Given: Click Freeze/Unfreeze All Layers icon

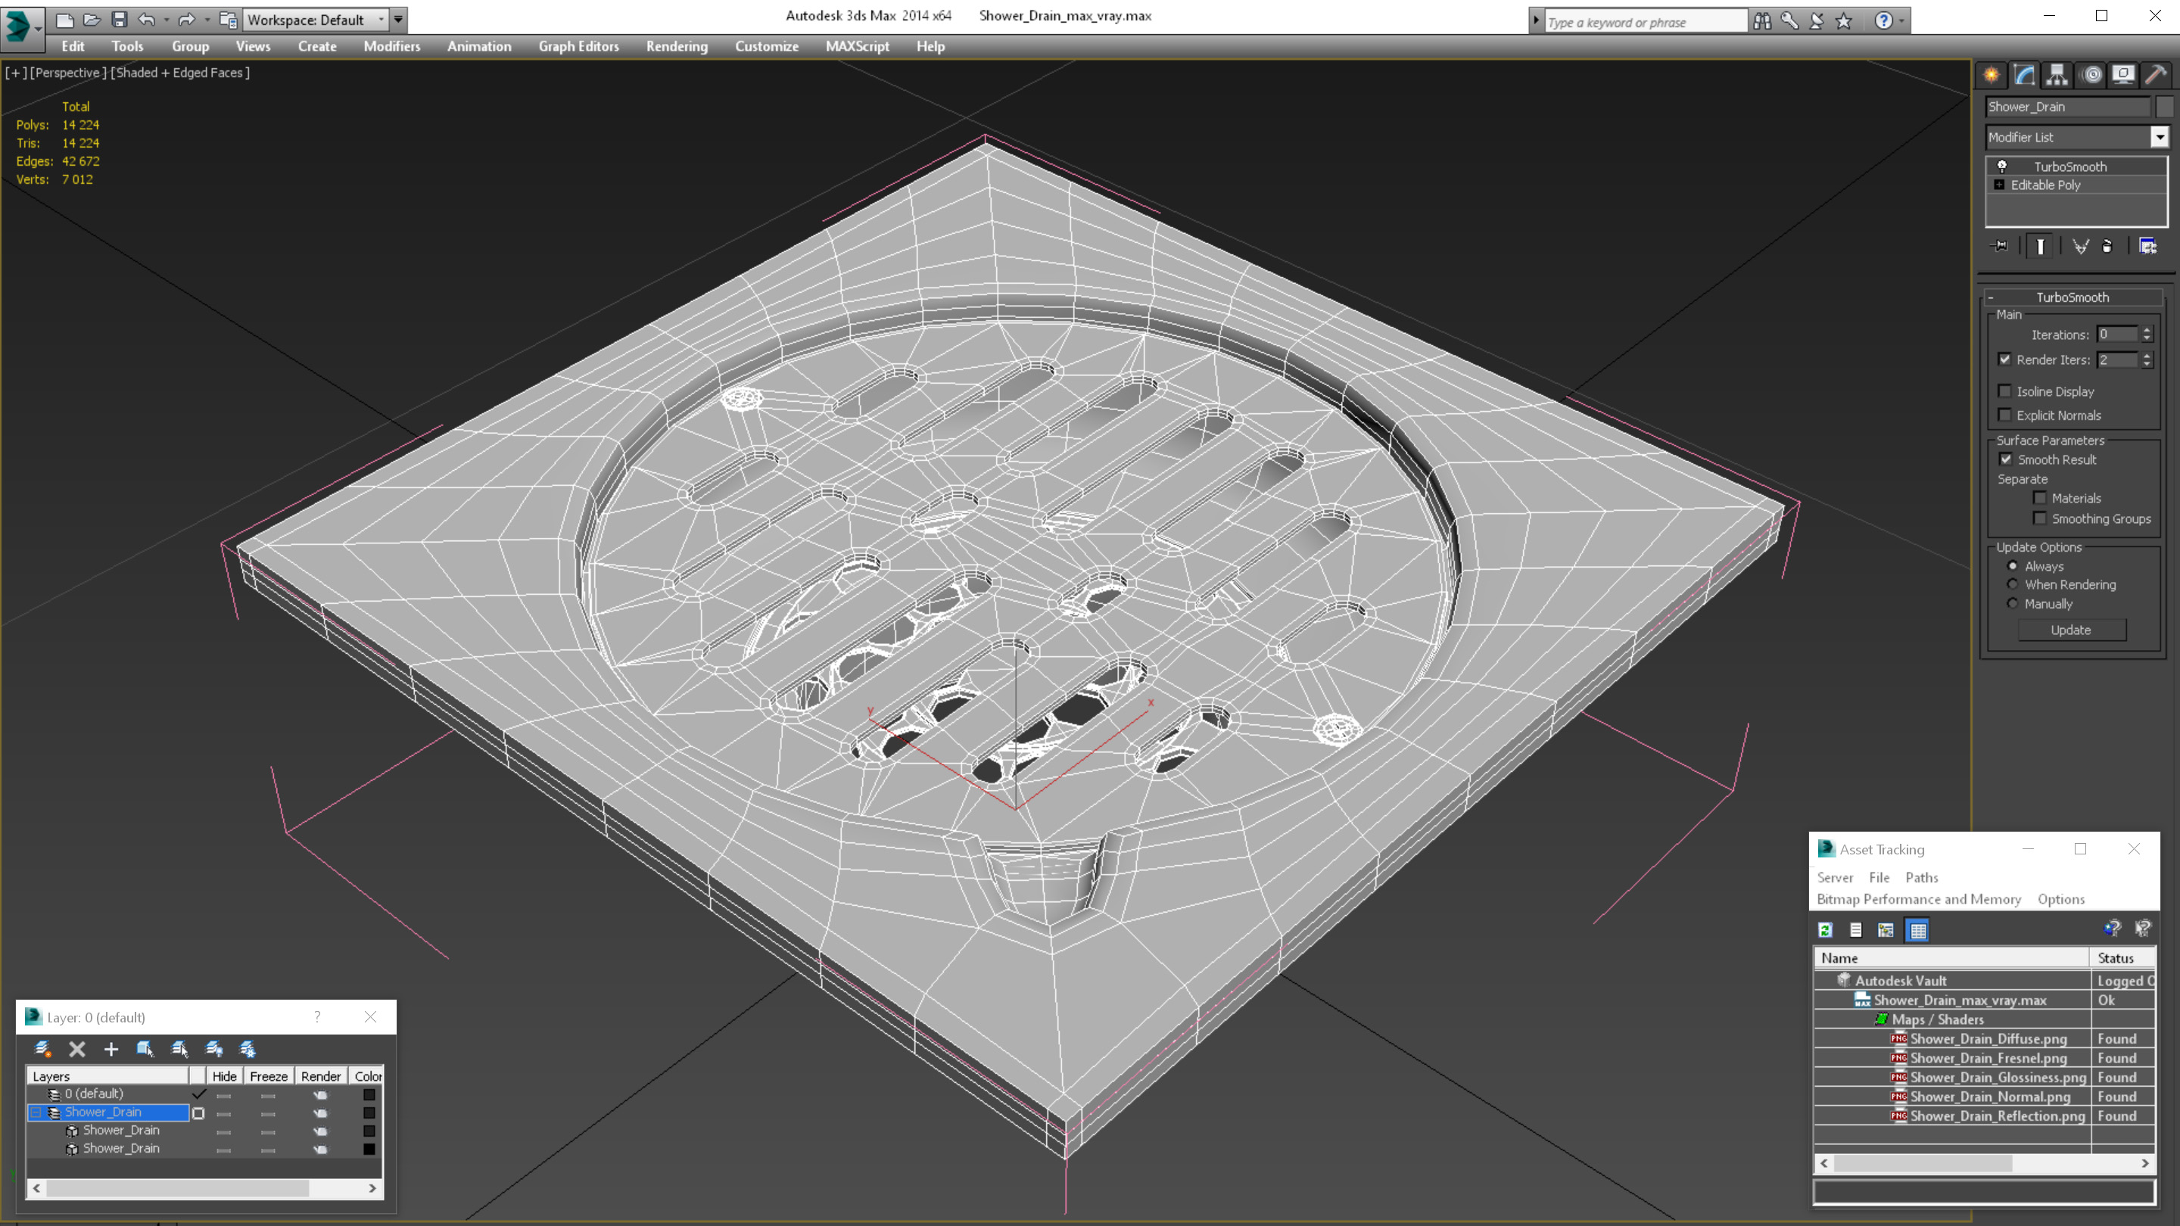Looking at the screenshot, I should 248,1049.
